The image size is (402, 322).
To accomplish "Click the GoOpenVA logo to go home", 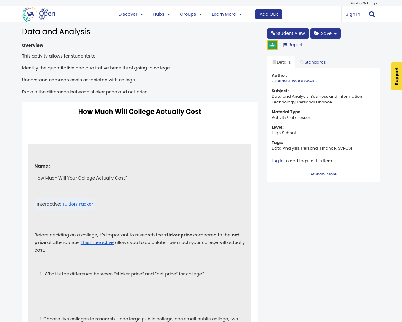I will tap(38, 14).
